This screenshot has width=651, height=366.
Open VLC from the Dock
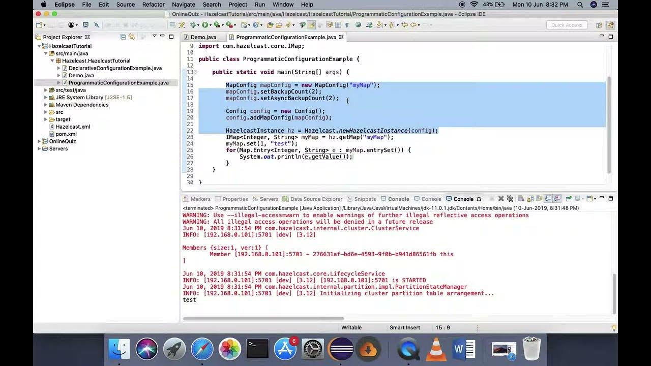436,349
